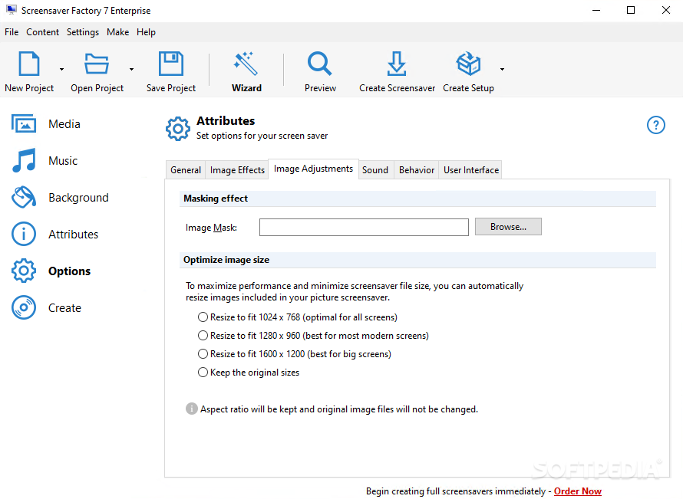The height and width of the screenshot is (499, 683).
Task: Click the Save Project floppy icon
Action: 170,64
